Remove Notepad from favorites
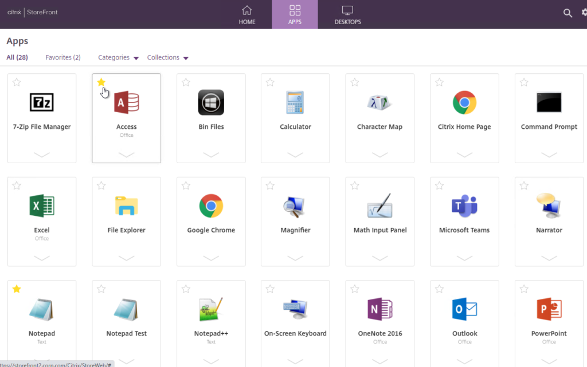 [x=16, y=289]
